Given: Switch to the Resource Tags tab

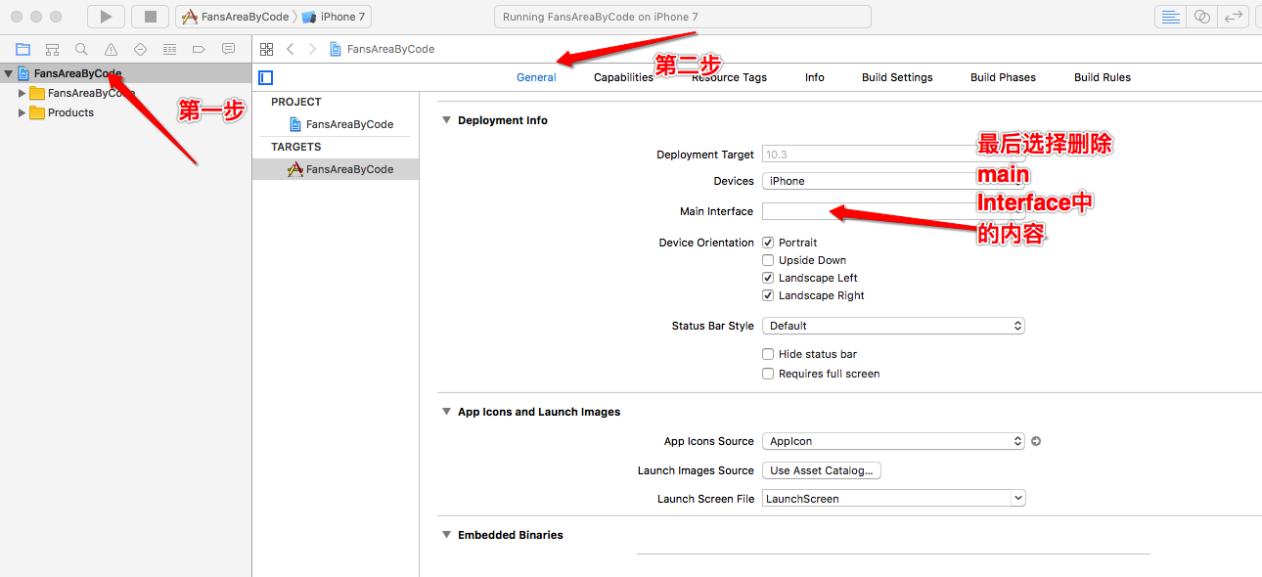Looking at the screenshot, I should coord(729,77).
